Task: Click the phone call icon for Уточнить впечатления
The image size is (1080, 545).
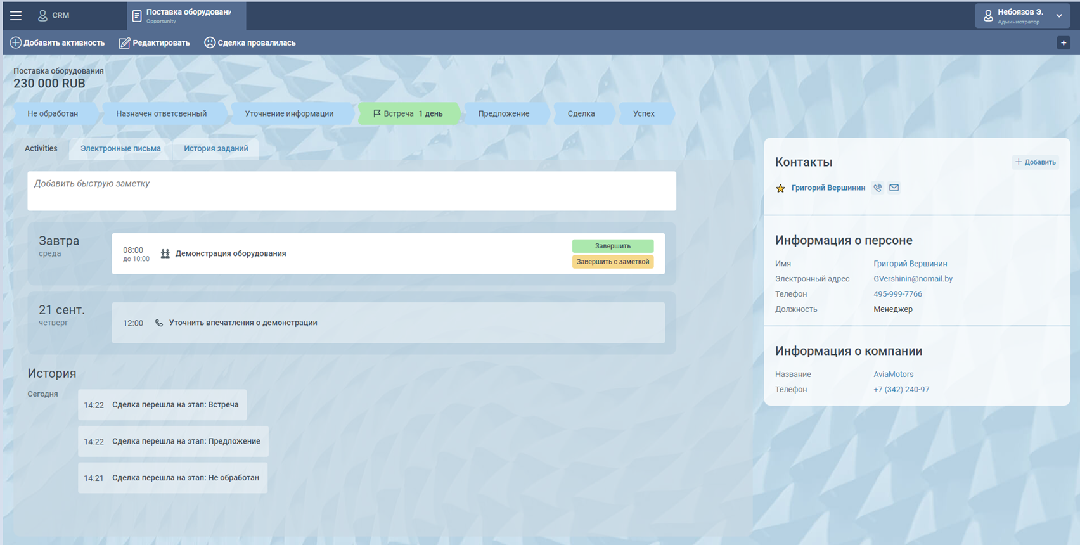Action: point(159,323)
